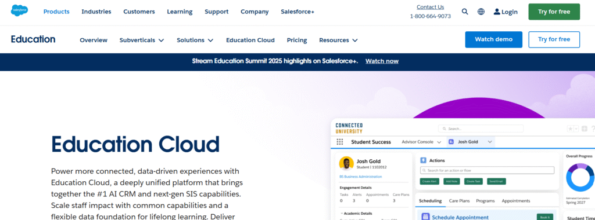
Task: Click the green Try for free button
Action: 554,12
